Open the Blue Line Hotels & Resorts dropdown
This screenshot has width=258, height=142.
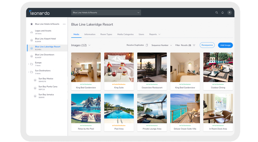tap(106, 13)
